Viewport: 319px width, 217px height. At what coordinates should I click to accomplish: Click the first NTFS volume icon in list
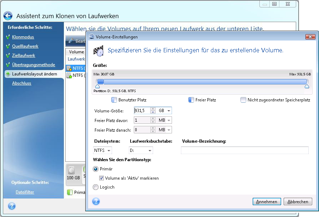point(69,68)
